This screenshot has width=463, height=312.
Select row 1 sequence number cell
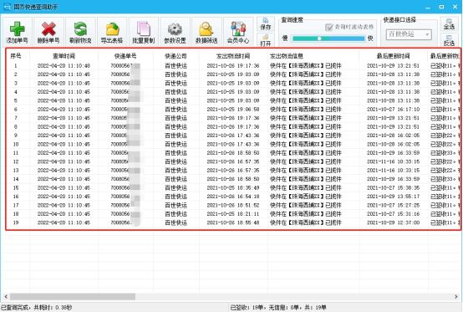16,65
